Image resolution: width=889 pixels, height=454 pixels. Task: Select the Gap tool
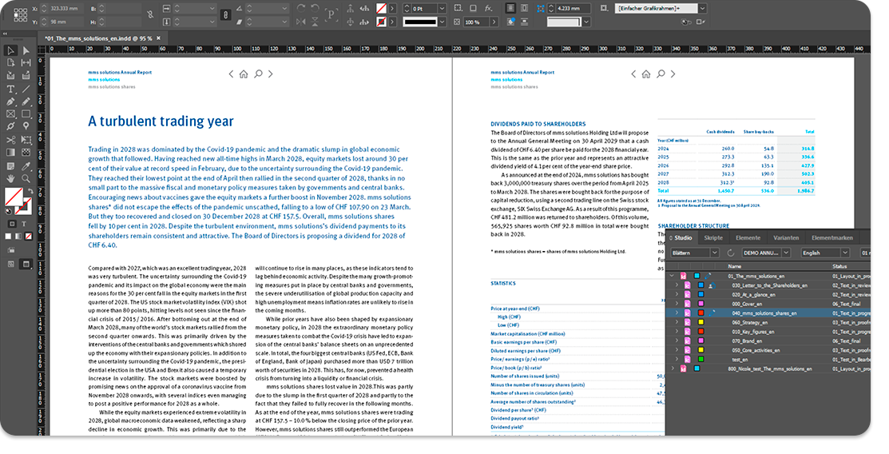point(26,63)
